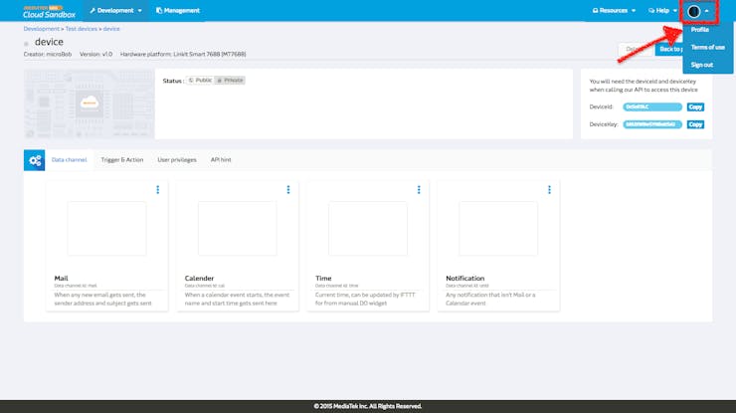Copy the DeviceId value

[x=695, y=107]
